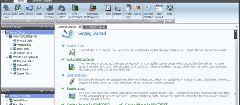Click the Getting Started ribbon button

coord(148,11)
